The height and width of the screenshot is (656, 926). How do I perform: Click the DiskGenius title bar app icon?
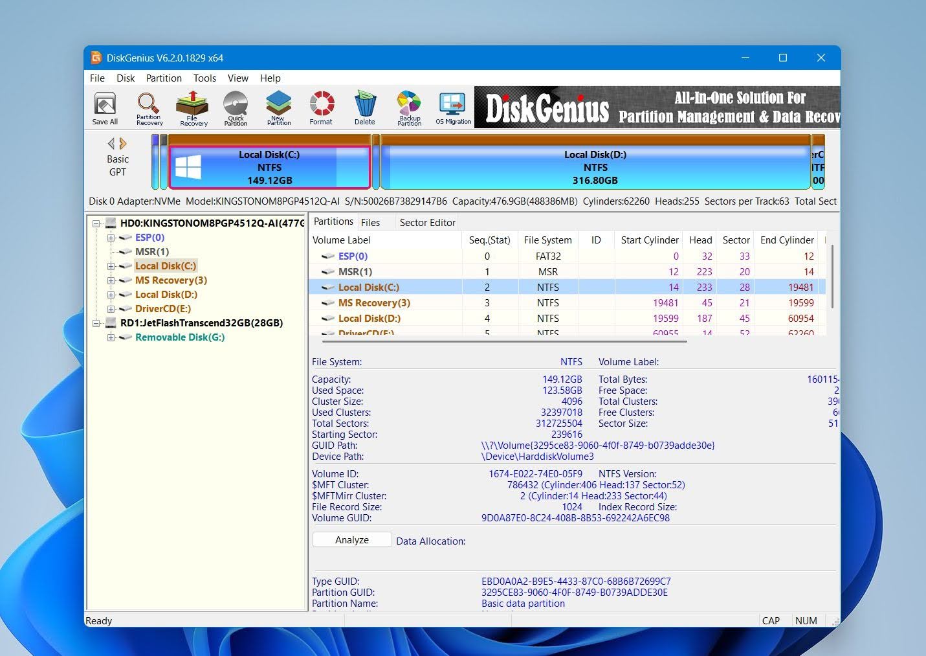click(96, 58)
